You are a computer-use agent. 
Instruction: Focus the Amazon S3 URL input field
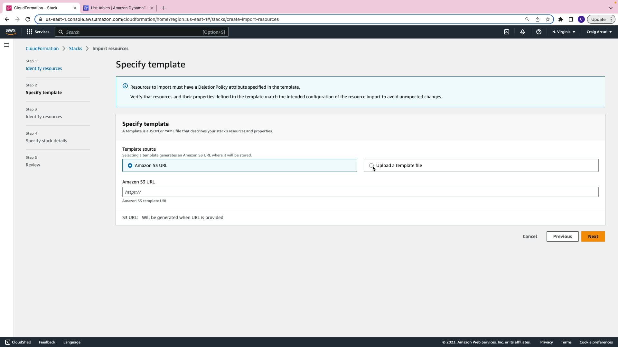(x=360, y=192)
